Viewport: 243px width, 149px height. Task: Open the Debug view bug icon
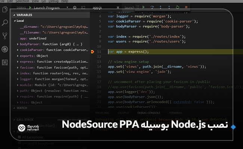(4, 49)
